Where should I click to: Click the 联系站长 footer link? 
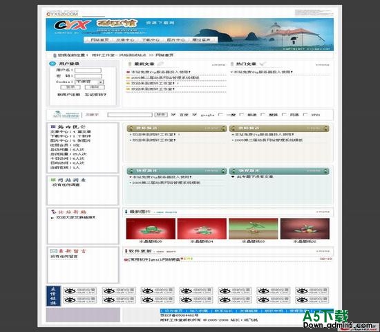pyautogui.click(x=223, y=311)
